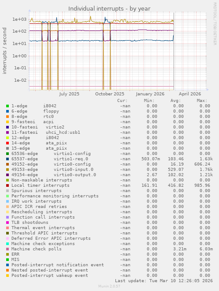
Task: Click the graph title Individual interrupts - by year
Action: coord(109,9)
